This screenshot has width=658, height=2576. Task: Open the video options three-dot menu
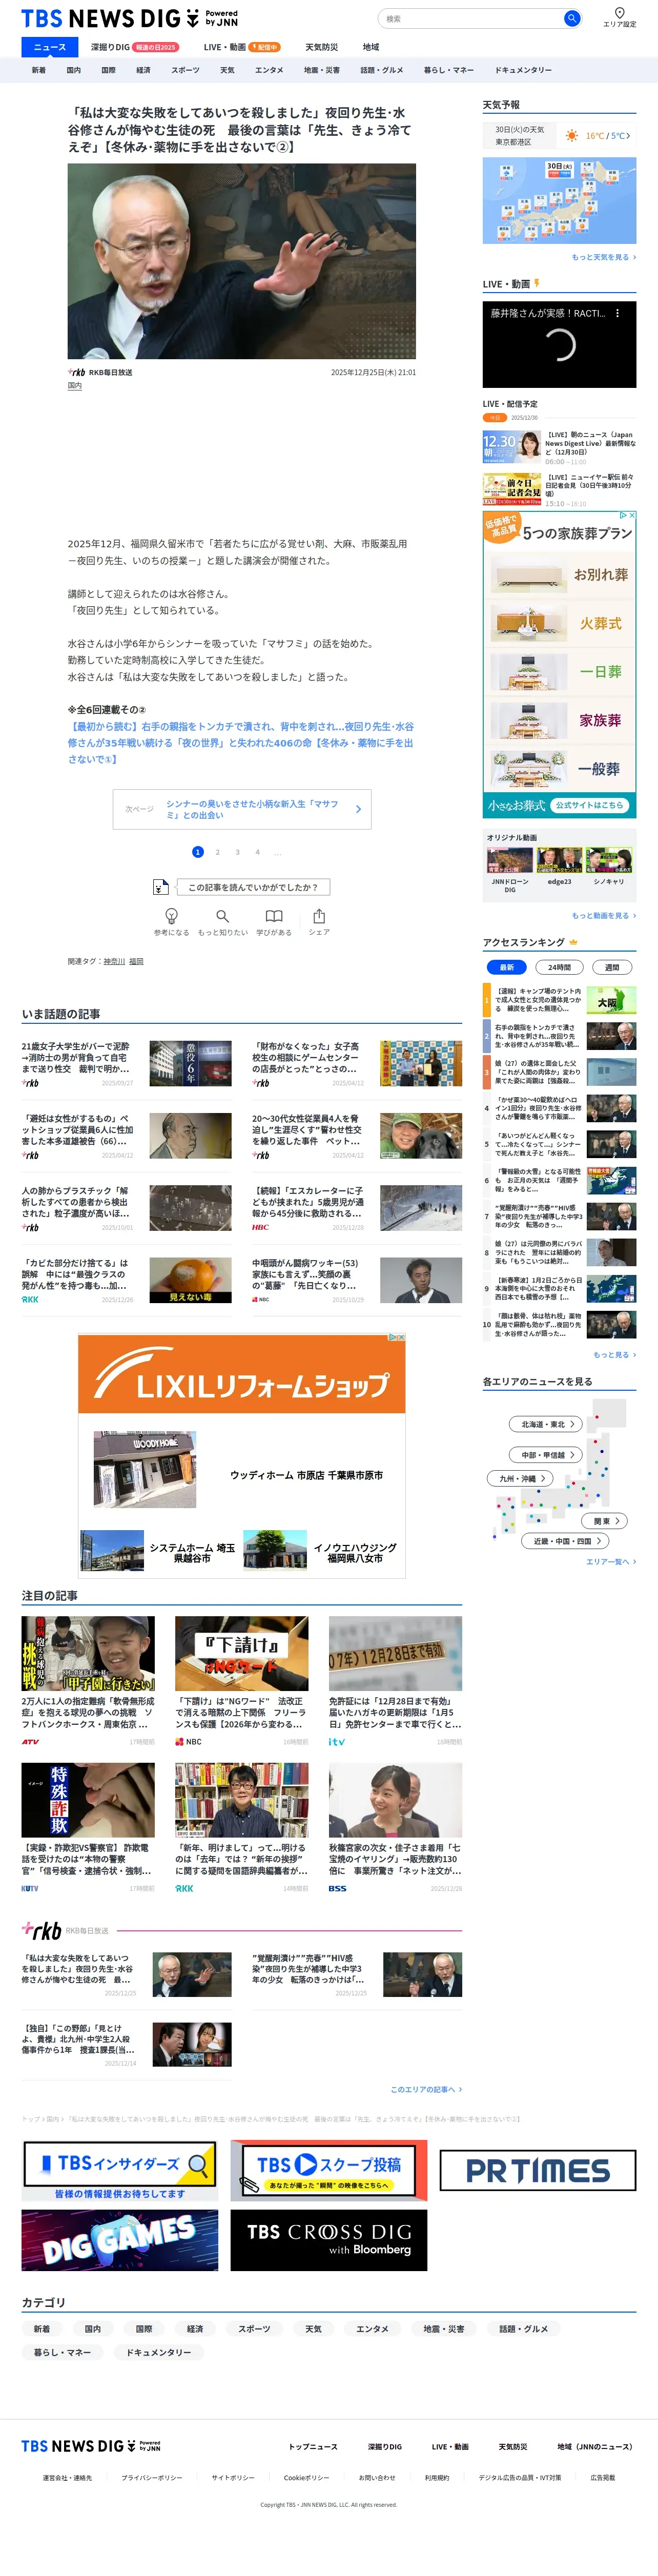pos(617,313)
